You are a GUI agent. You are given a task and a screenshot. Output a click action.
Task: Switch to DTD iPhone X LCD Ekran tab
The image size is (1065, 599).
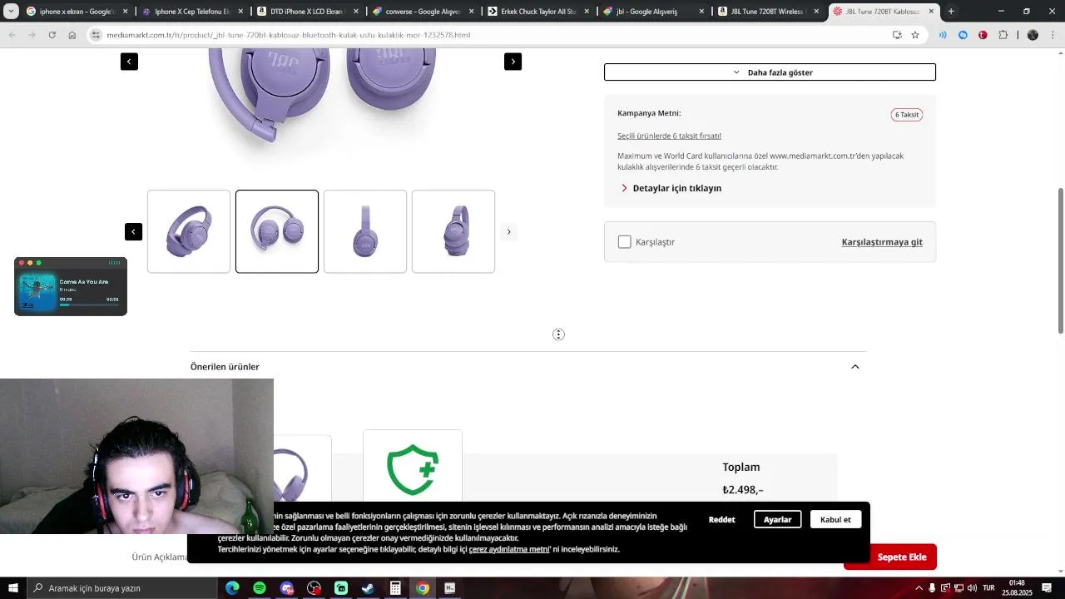[306, 12]
